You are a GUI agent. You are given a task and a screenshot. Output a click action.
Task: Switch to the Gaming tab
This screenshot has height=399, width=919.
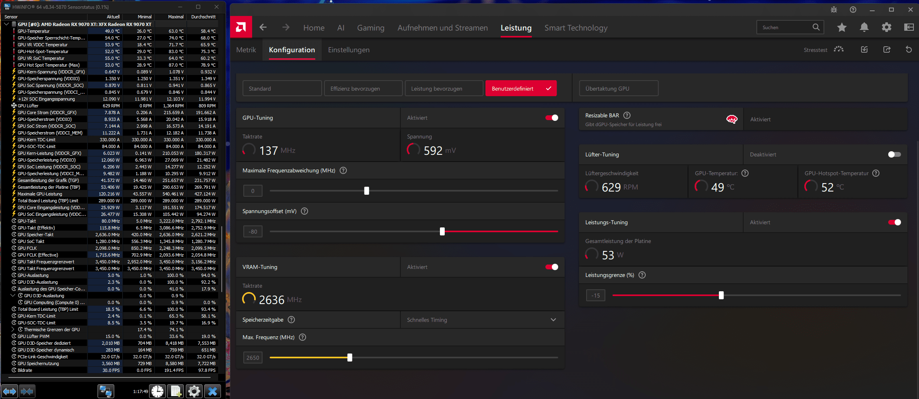[371, 28]
